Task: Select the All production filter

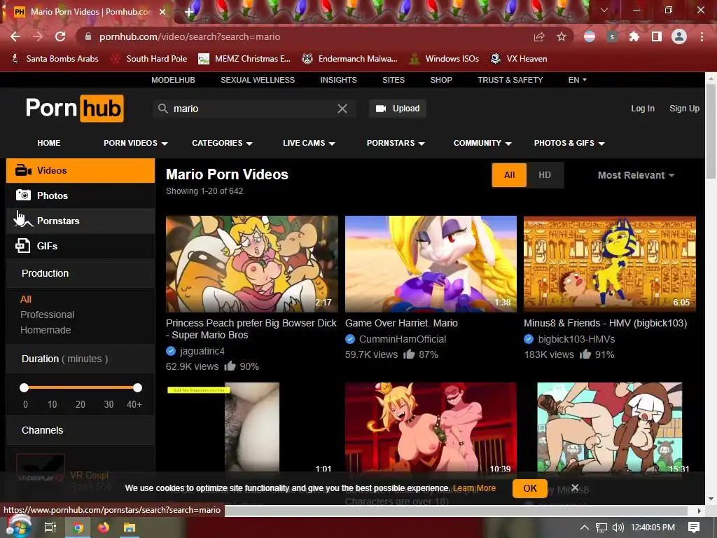Action: (26, 299)
